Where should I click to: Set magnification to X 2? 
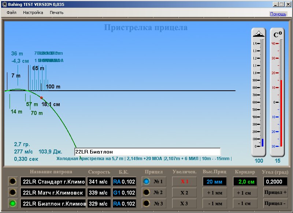pos(184,192)
